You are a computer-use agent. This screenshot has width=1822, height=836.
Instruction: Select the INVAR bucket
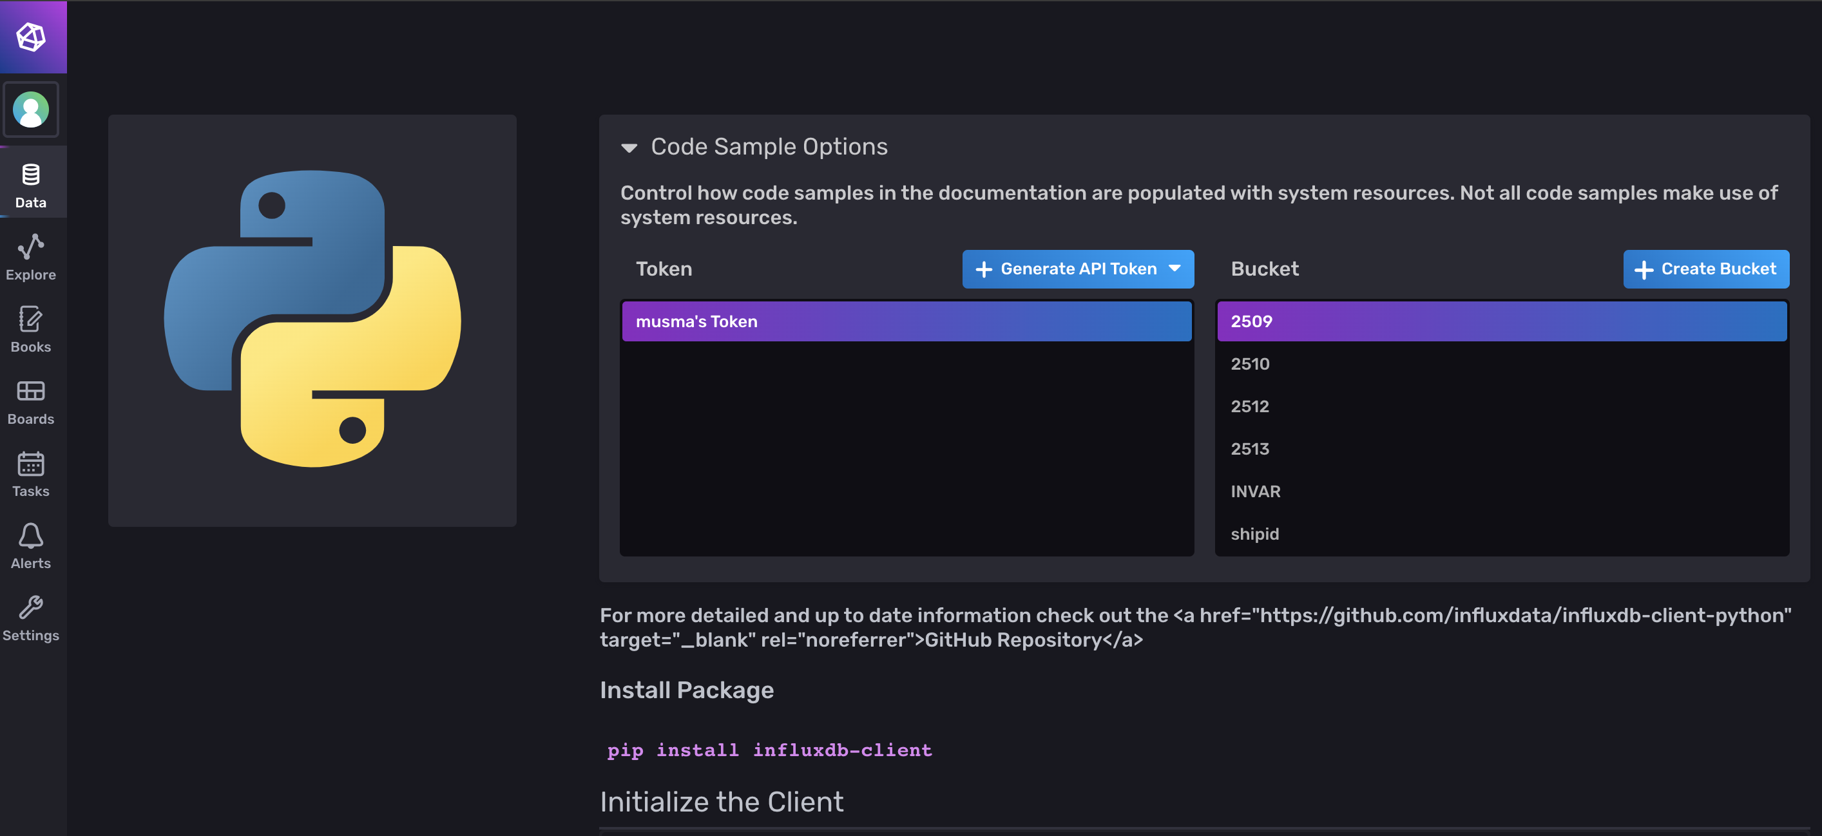point(1502,491)
